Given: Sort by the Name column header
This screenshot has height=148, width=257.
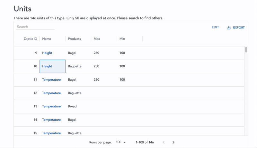Looking at the screenshot, I should 47,39.
